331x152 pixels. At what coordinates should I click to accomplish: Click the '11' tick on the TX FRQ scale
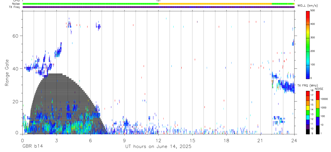coord(312,124)
